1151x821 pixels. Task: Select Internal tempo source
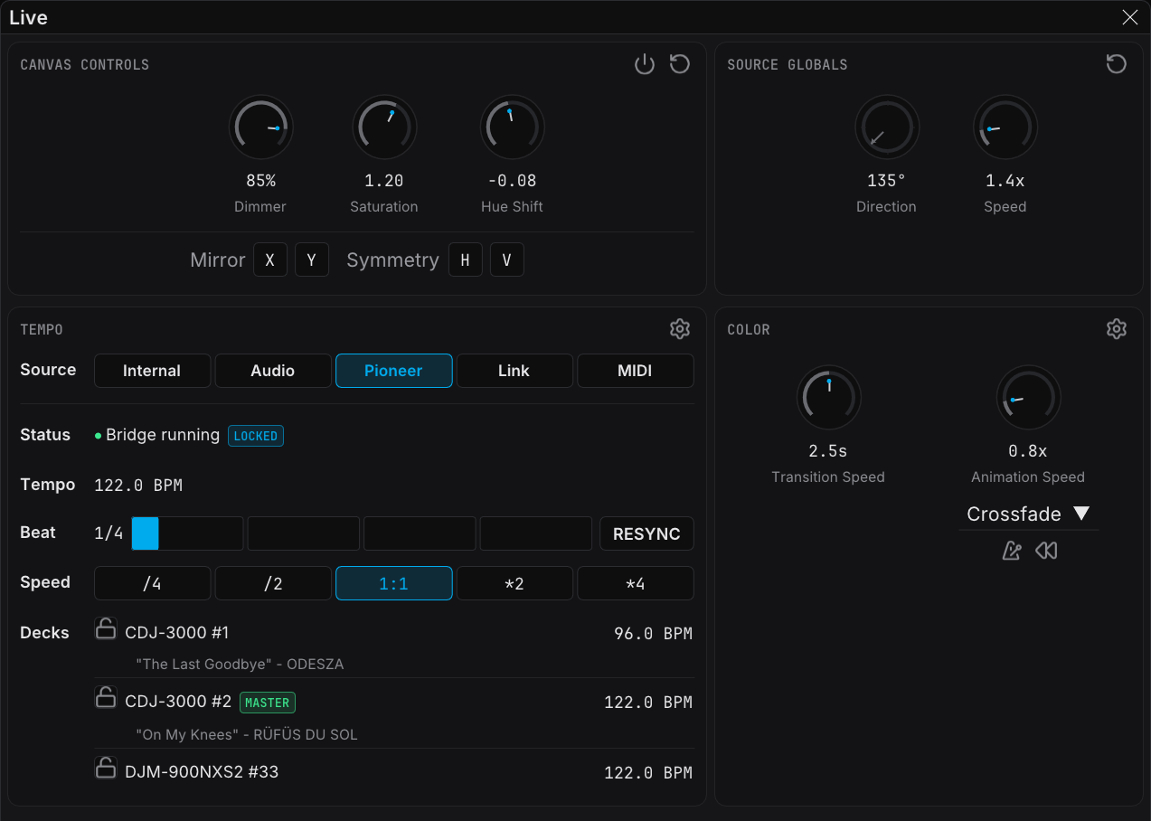pos(152,371)
